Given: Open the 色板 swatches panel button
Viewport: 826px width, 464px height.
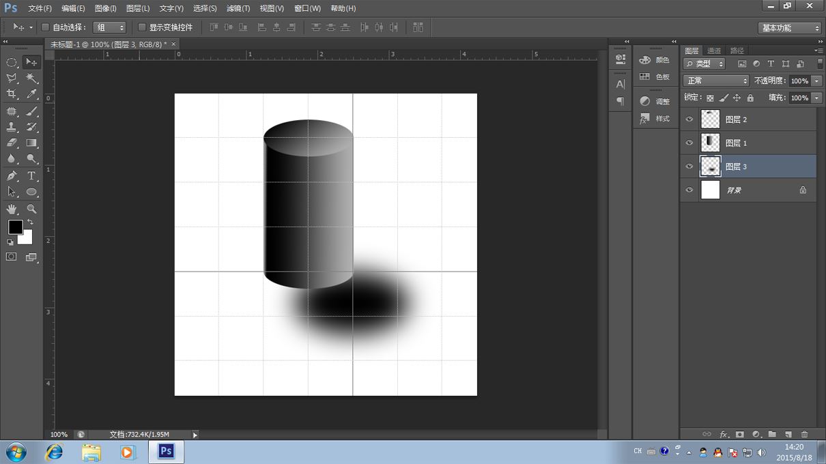Looking at the screenshot, I should [655, 77].
